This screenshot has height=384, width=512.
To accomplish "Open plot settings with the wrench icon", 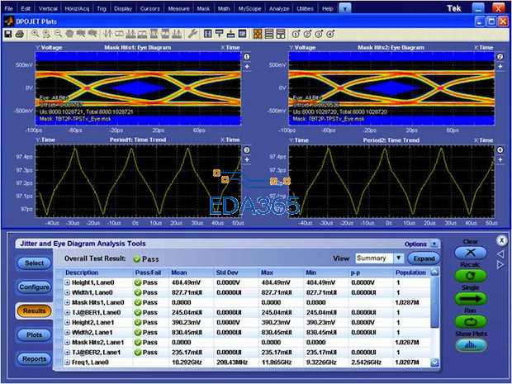I will coord(192,34).
